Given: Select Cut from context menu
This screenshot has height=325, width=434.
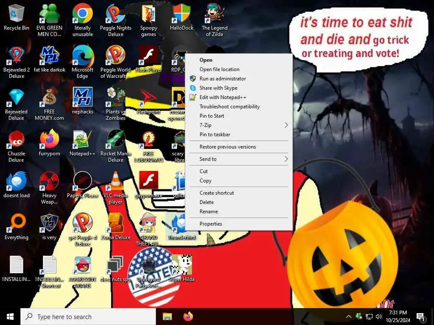Looking at the screenshot, I should (x=239, y=171).
